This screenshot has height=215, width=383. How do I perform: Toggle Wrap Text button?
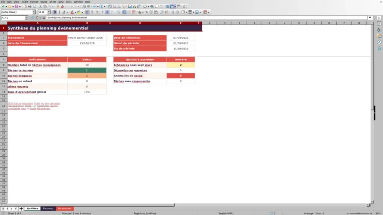[118, 12]
